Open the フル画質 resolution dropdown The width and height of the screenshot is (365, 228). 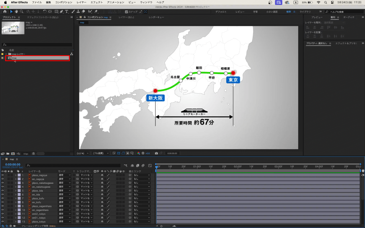(x=101, y=153)
